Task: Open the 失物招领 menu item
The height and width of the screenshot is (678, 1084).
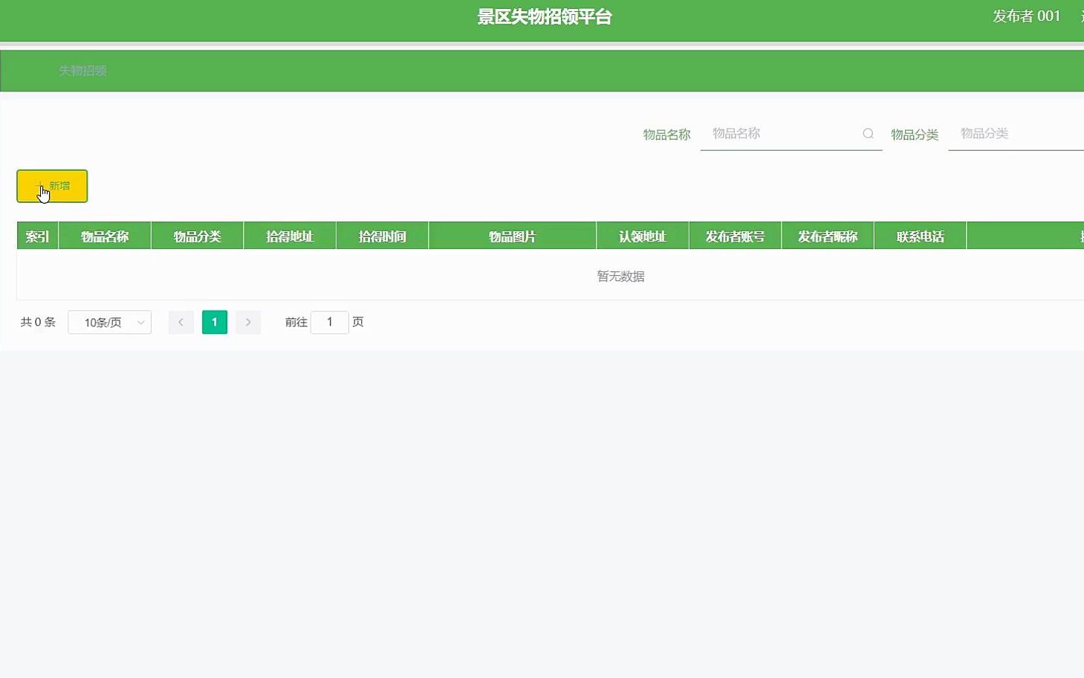Action: point(82,71)
